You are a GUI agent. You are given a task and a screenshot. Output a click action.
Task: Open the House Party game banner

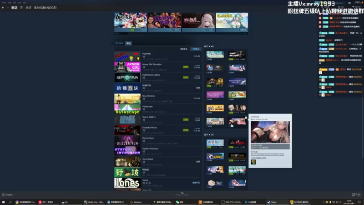pyautogui.click(x=164, y=22)
